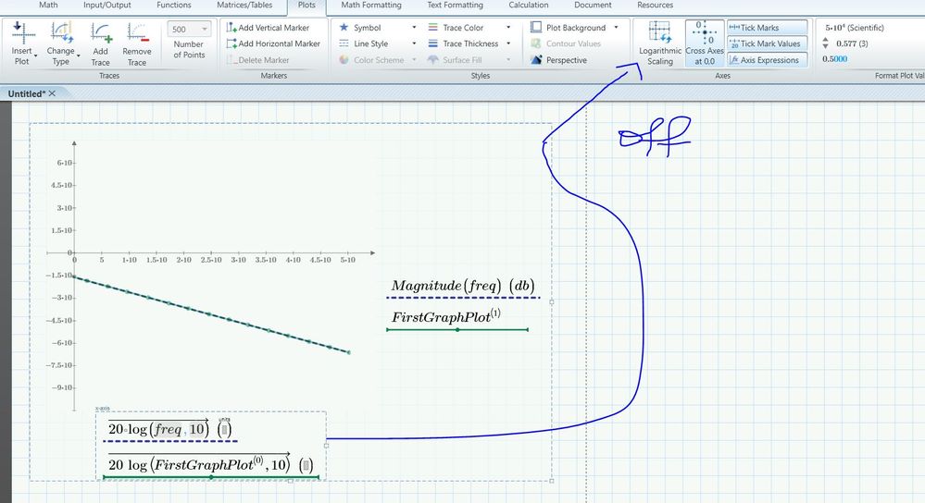The height and width of the screenshot is (503, 925).
Task: Click the FirstGraphPlot legend entry
Action: (446, 316)
